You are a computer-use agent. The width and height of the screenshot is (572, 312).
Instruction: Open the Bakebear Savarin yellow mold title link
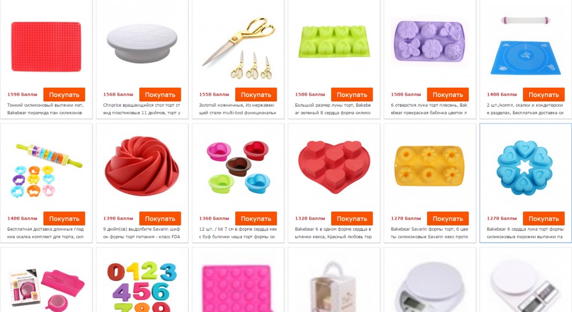429,233
